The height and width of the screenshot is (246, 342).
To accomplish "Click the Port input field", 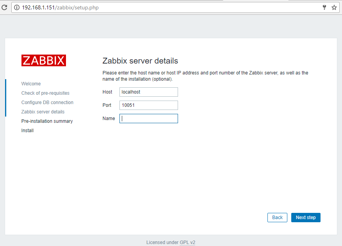I will [148, 105].
